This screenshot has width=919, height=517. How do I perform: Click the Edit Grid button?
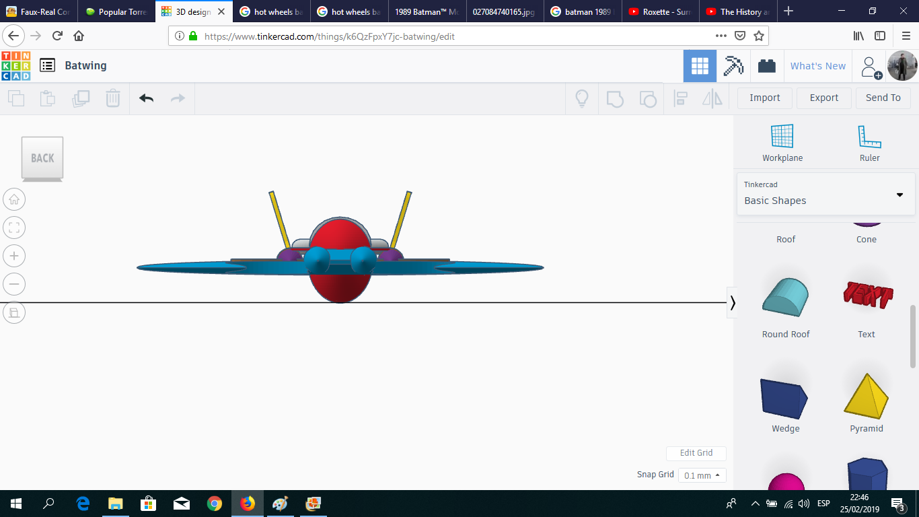coord(696,453)
